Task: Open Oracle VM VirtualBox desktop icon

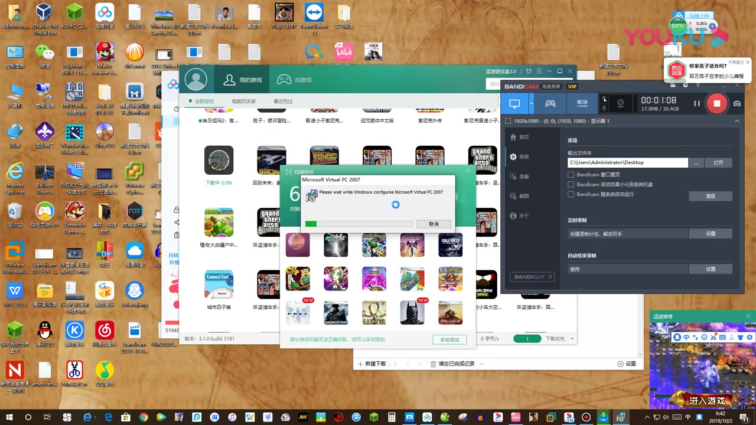Action: [x=44, y=20]
